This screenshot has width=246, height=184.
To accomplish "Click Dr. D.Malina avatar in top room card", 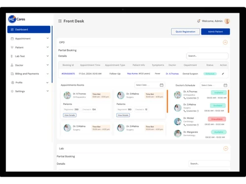I will 121,95.
